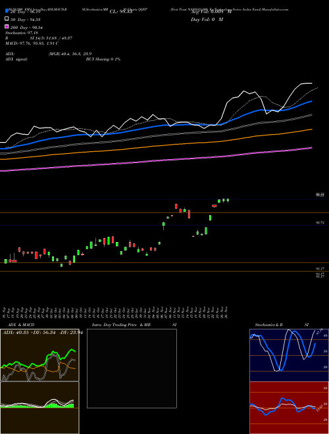Click the MACD histogram panel
The width and height of the screenshot is (329, 434).
click(x=39, y=408)
